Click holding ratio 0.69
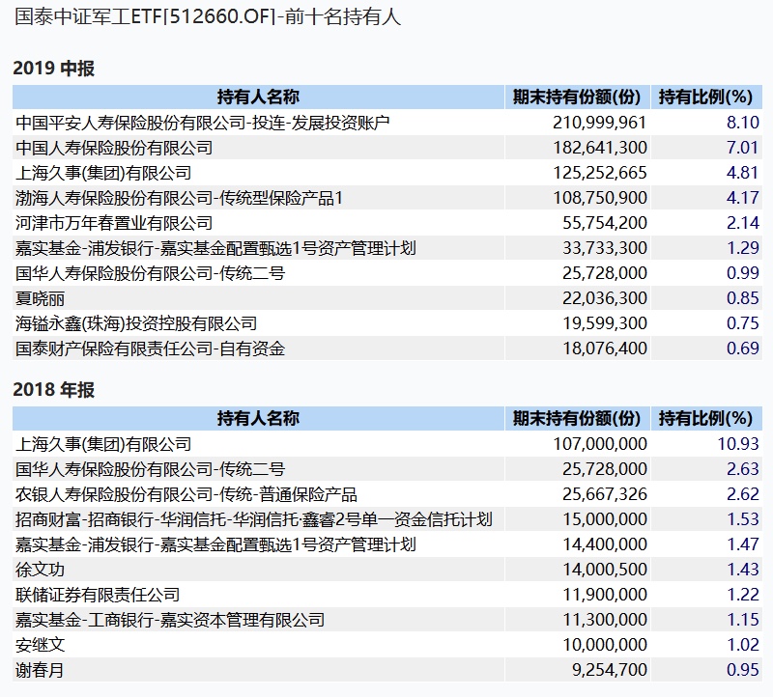Screen dimensions: 773x697 click(742, 348)
